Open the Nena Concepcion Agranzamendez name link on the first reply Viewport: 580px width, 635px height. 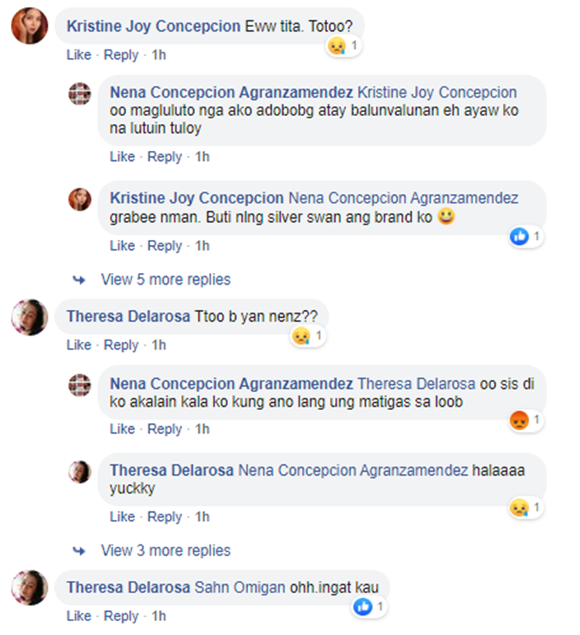coord(231,92)
